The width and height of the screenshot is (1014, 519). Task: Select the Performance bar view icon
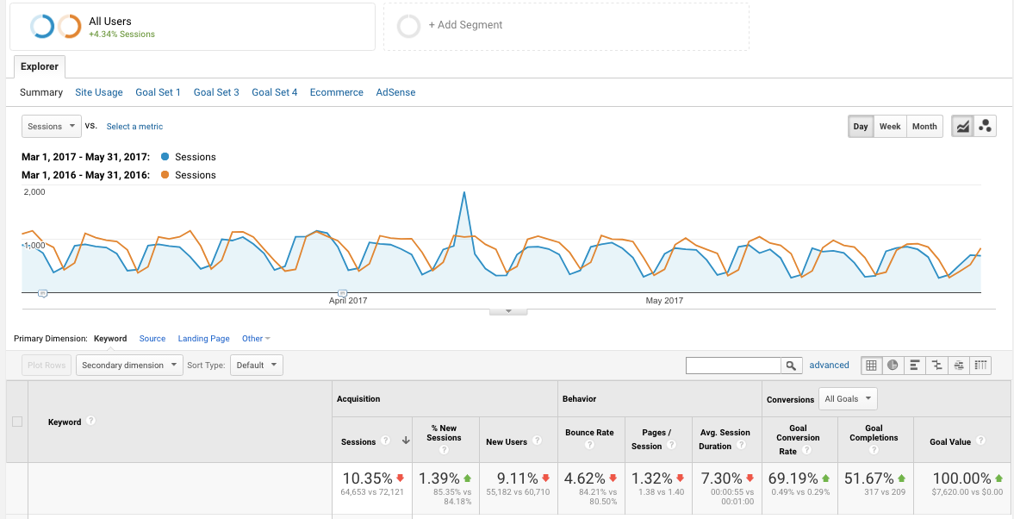[x=915, y=366]
